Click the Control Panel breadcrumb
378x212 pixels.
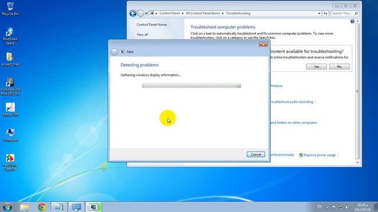(170, 13)
